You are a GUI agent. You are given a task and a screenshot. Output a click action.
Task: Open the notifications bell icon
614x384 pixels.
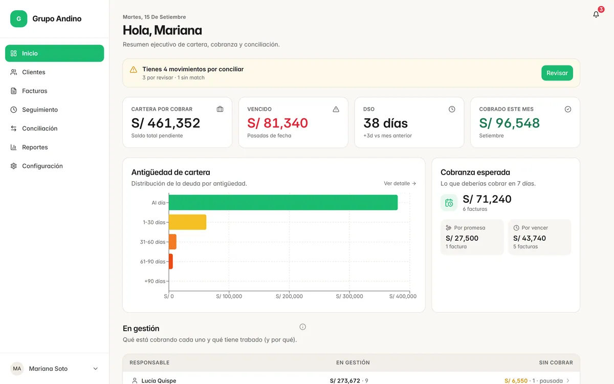tap(596, 15)
